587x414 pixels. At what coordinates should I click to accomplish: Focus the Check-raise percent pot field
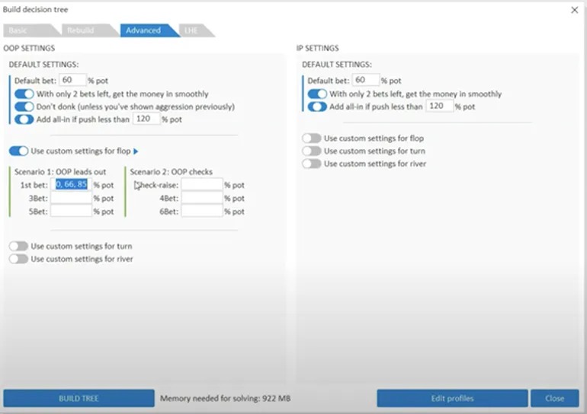coord(201,185)
